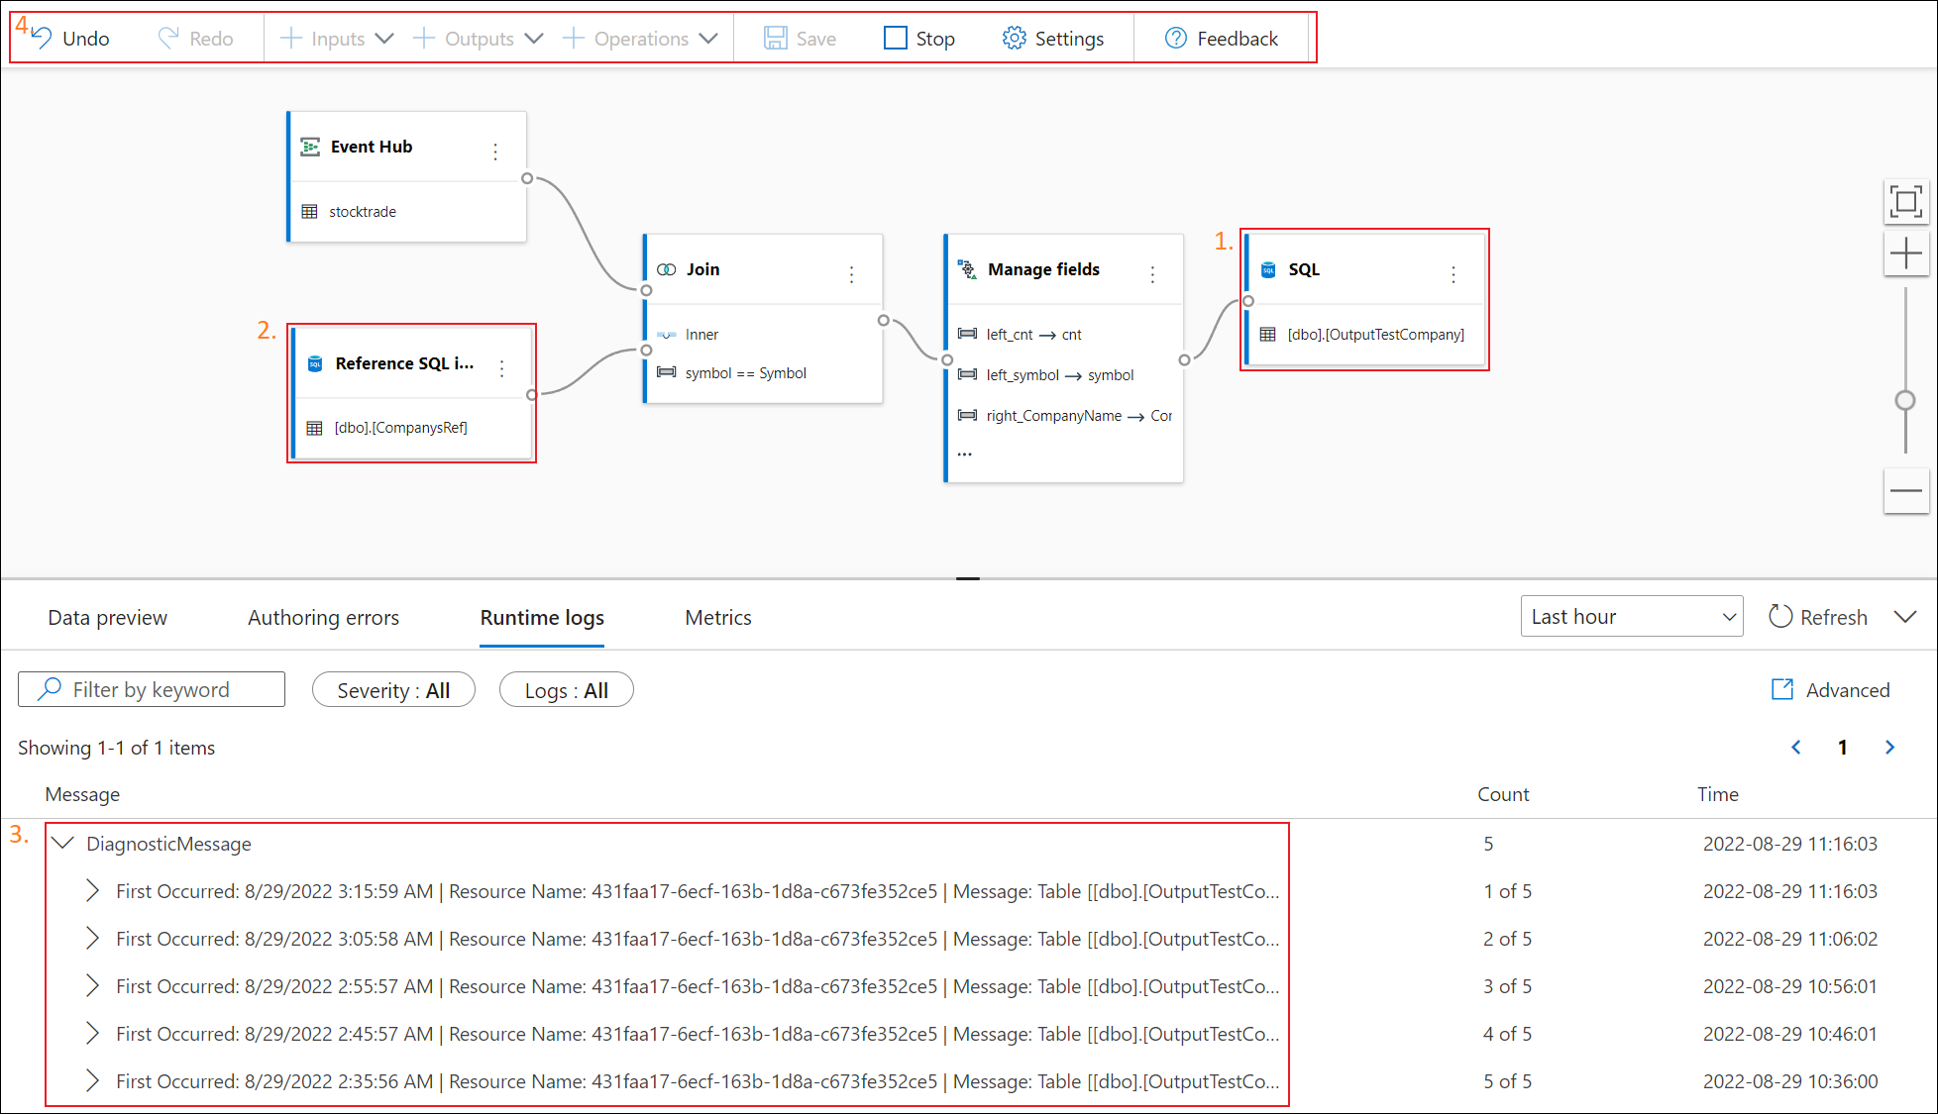
Task: Select the Manage fields node icon
Action: click(967, 269)
